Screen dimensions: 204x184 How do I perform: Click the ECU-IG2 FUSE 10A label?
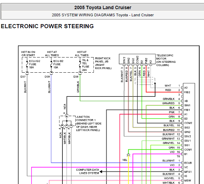[x=35, y=64]
